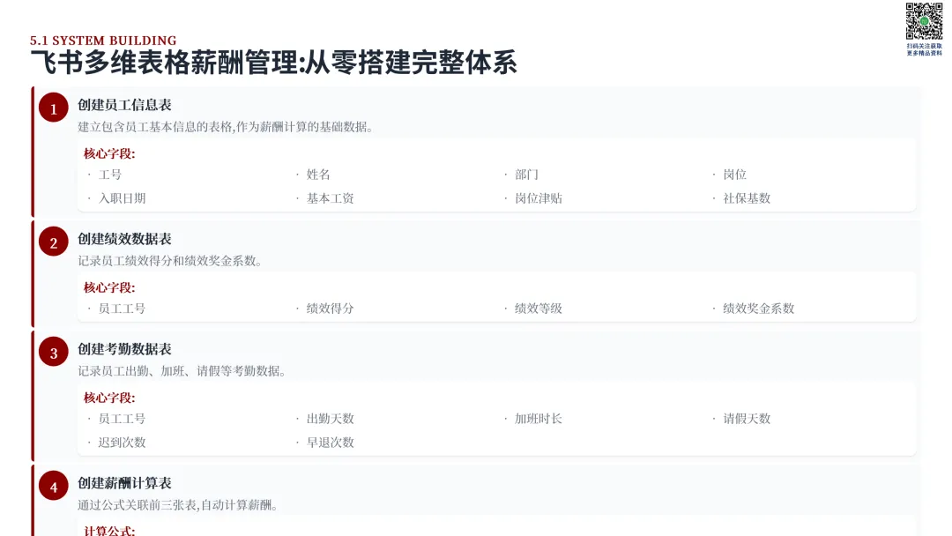The image size is (952, 536).
Task: Click the field '入职日期'
Action: coord(122,198)
